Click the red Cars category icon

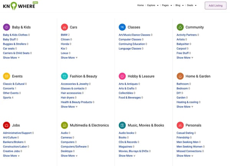pyautogui.click(x=64, y=27)
